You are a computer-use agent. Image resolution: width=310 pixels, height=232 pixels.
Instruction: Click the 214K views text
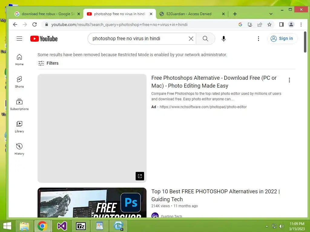click(x=160, y=206)
